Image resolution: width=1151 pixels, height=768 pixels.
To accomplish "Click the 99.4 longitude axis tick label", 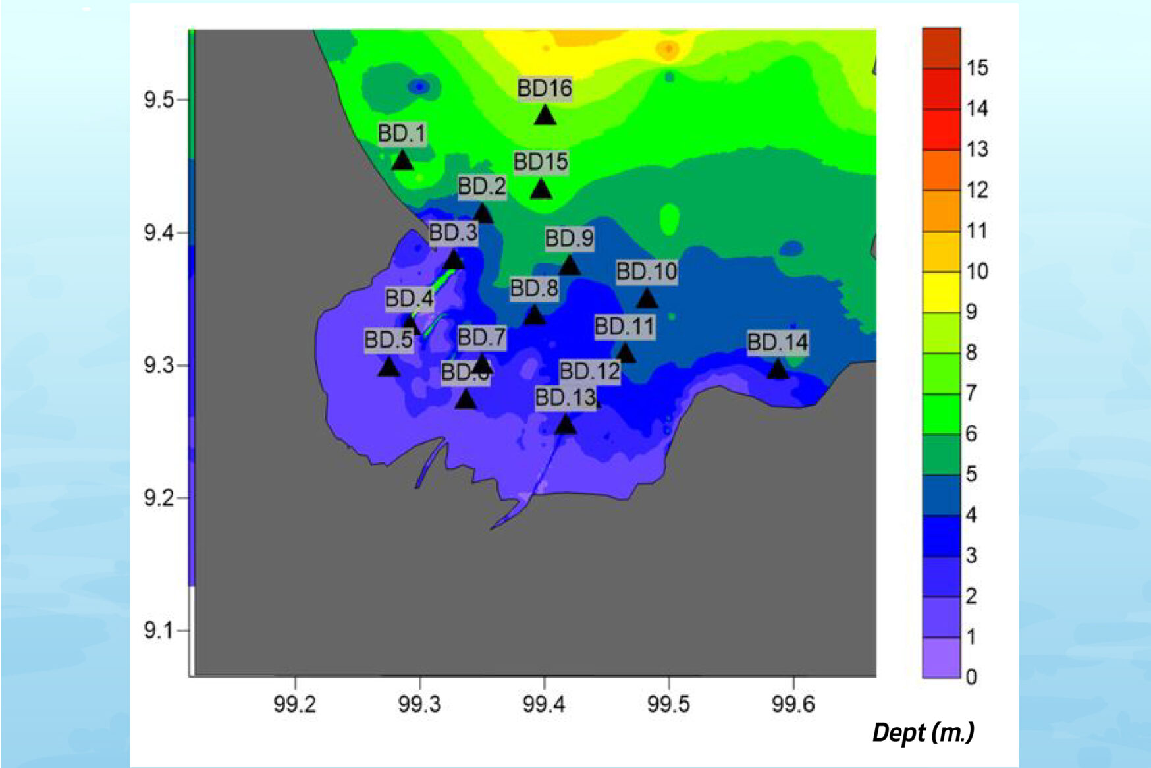I will pyautogui.click(x=544, y=704).
